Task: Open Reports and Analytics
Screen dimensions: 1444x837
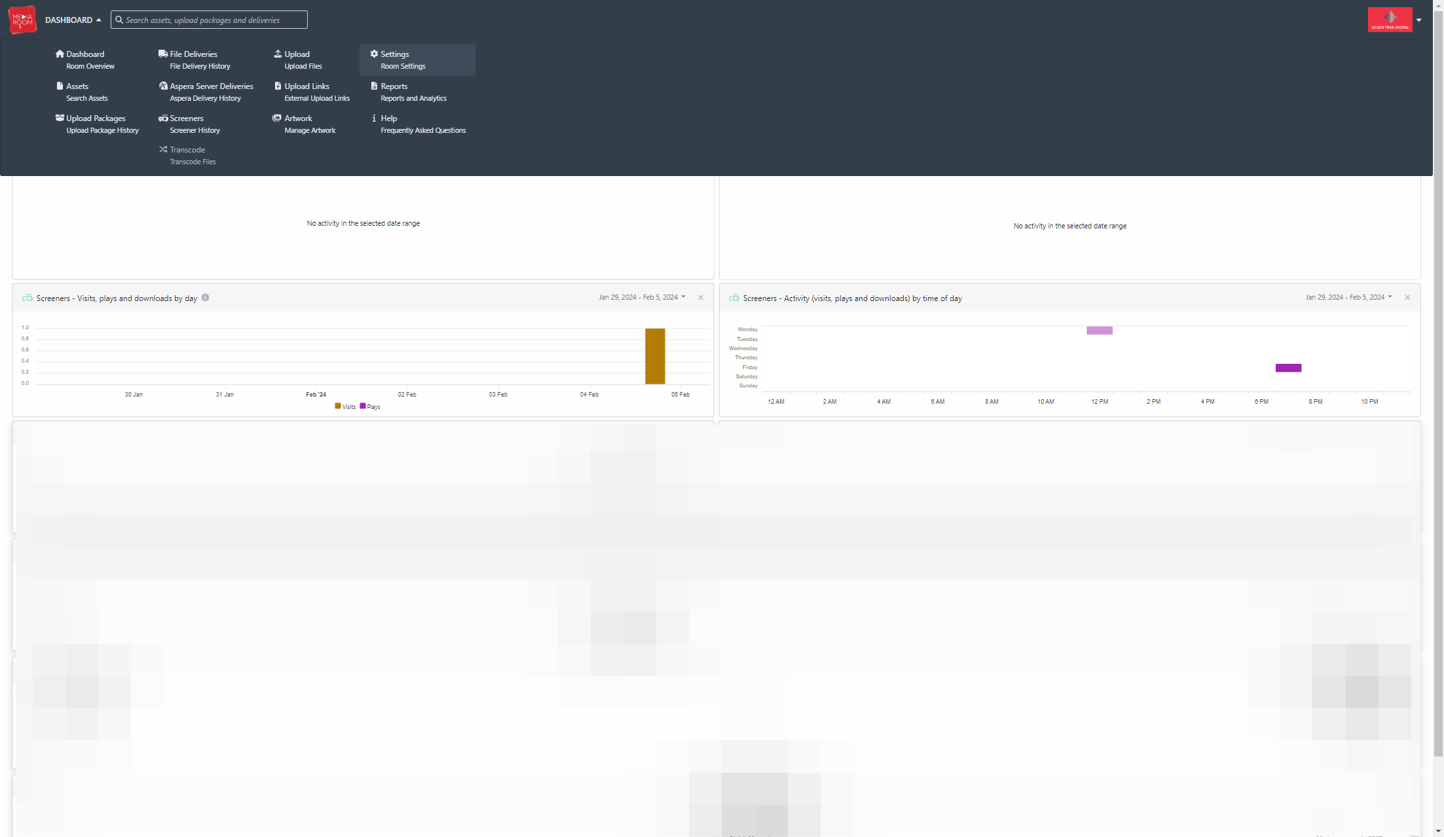Action: (413, 98)
